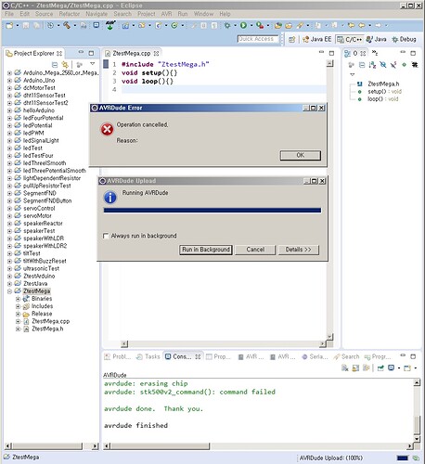Switch to the Tasks tab
Image resolution: width=425 pixels, height=464 pixels.
click(x=148, y=356)
